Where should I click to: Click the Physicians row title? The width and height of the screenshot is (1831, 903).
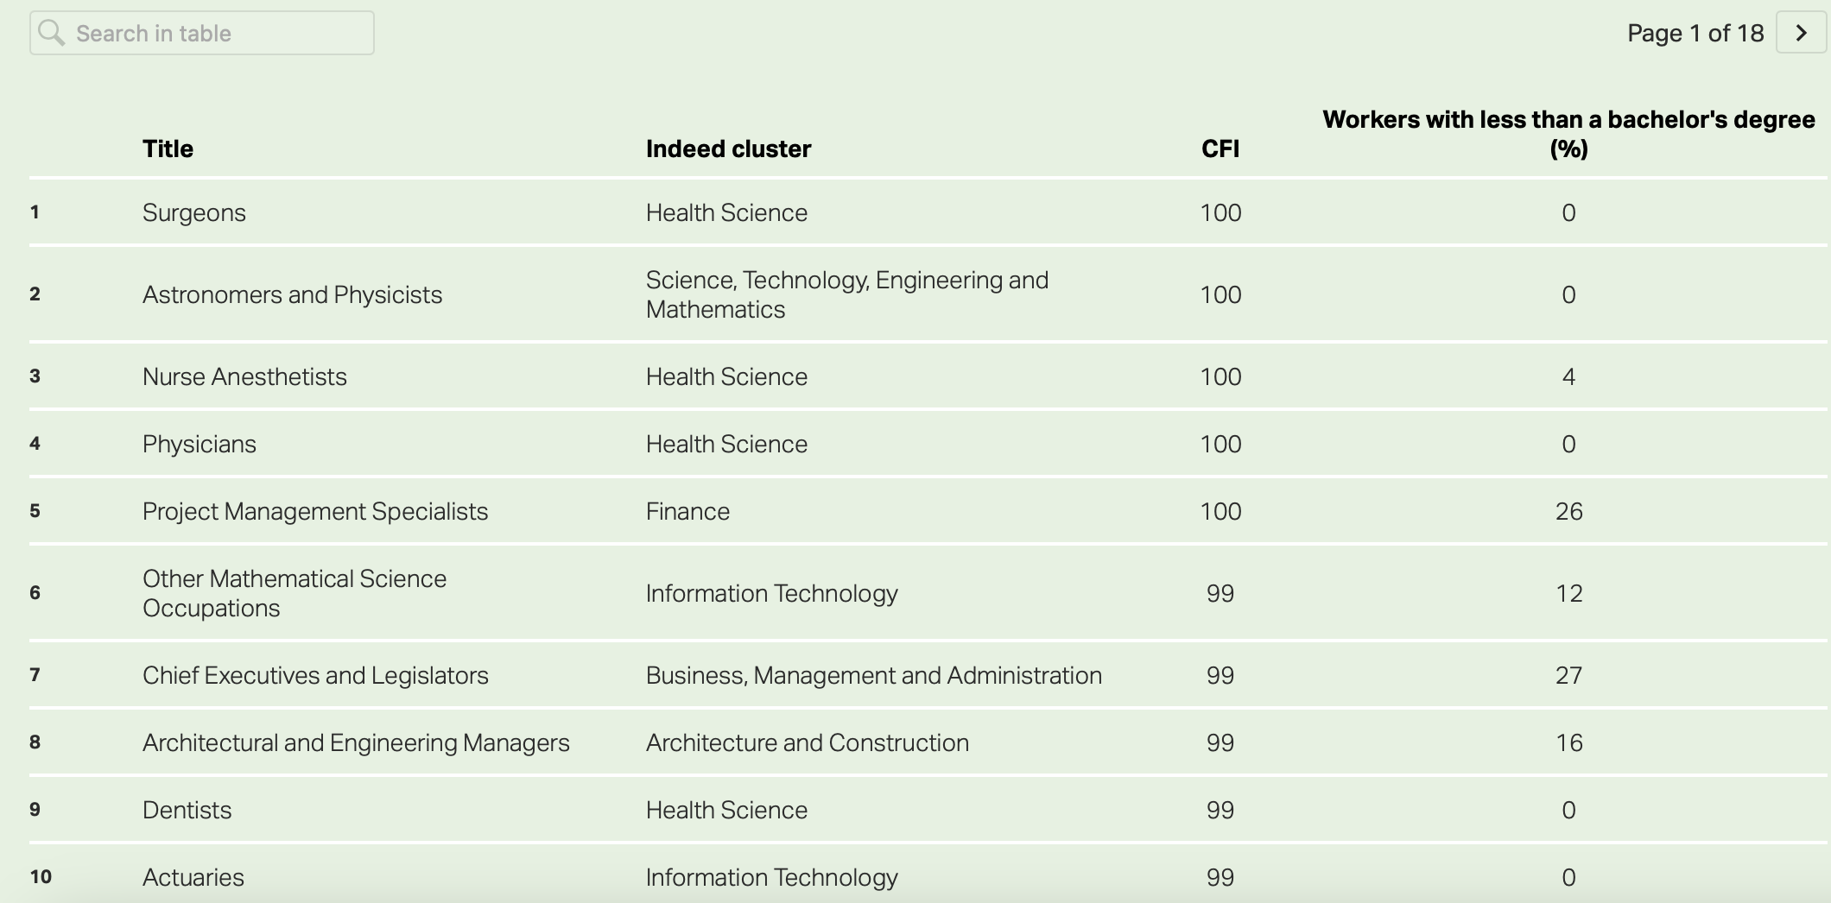click(x=200, y=444)
